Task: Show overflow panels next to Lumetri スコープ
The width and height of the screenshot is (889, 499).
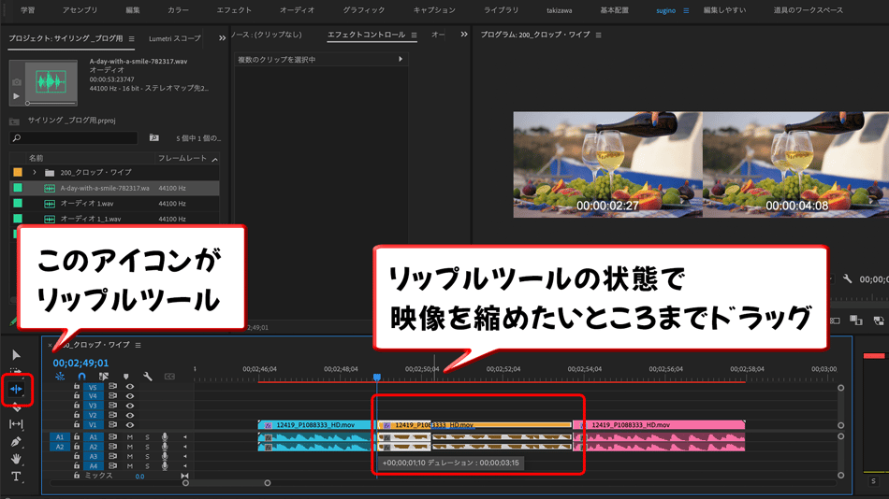Action: 222,38
